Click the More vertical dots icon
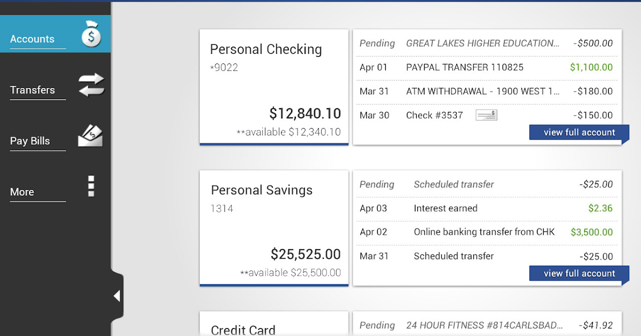 tap(91, 186)
